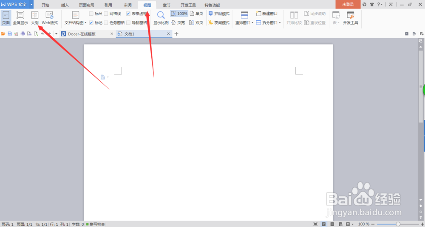Expand the 重排窗口 dropdown arrow
The width and height of the screenshot is (425, 227).
(252, 23)
